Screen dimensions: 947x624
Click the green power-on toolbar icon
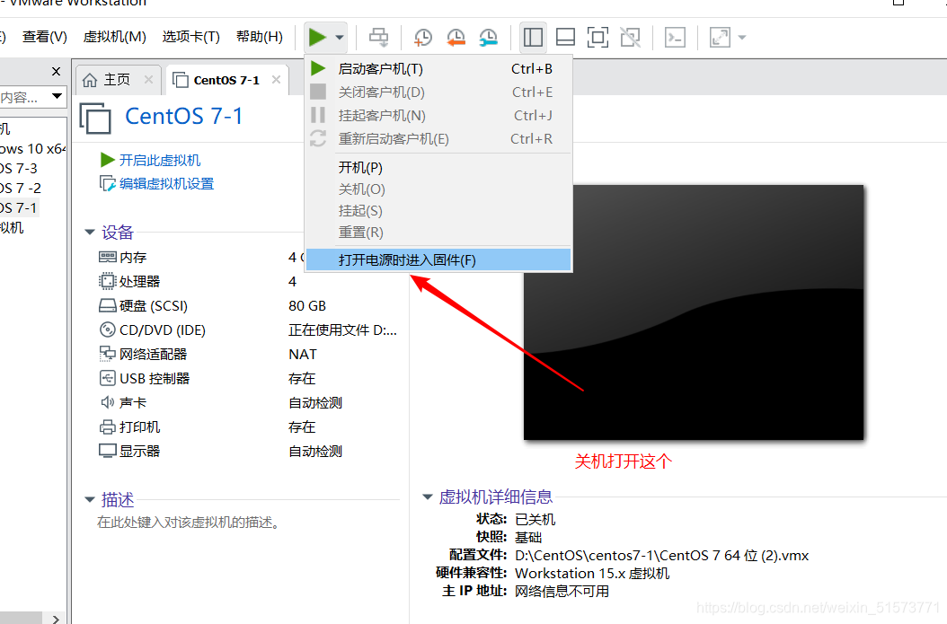[317, 37]
